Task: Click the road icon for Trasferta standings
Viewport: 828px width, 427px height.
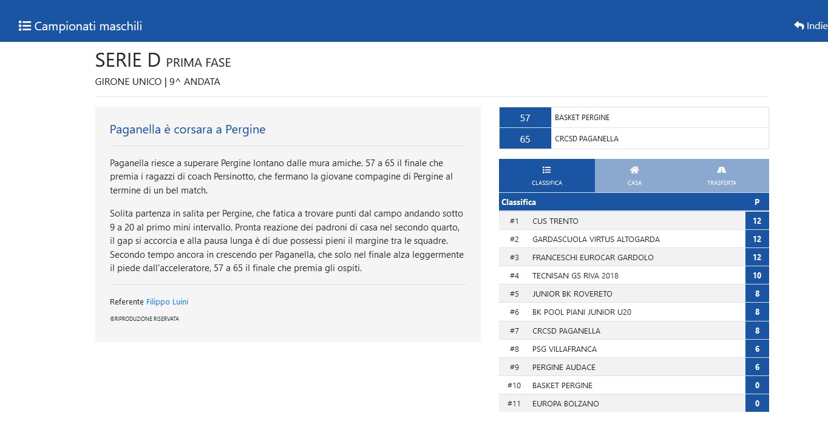Action: (x=721, y=170)
